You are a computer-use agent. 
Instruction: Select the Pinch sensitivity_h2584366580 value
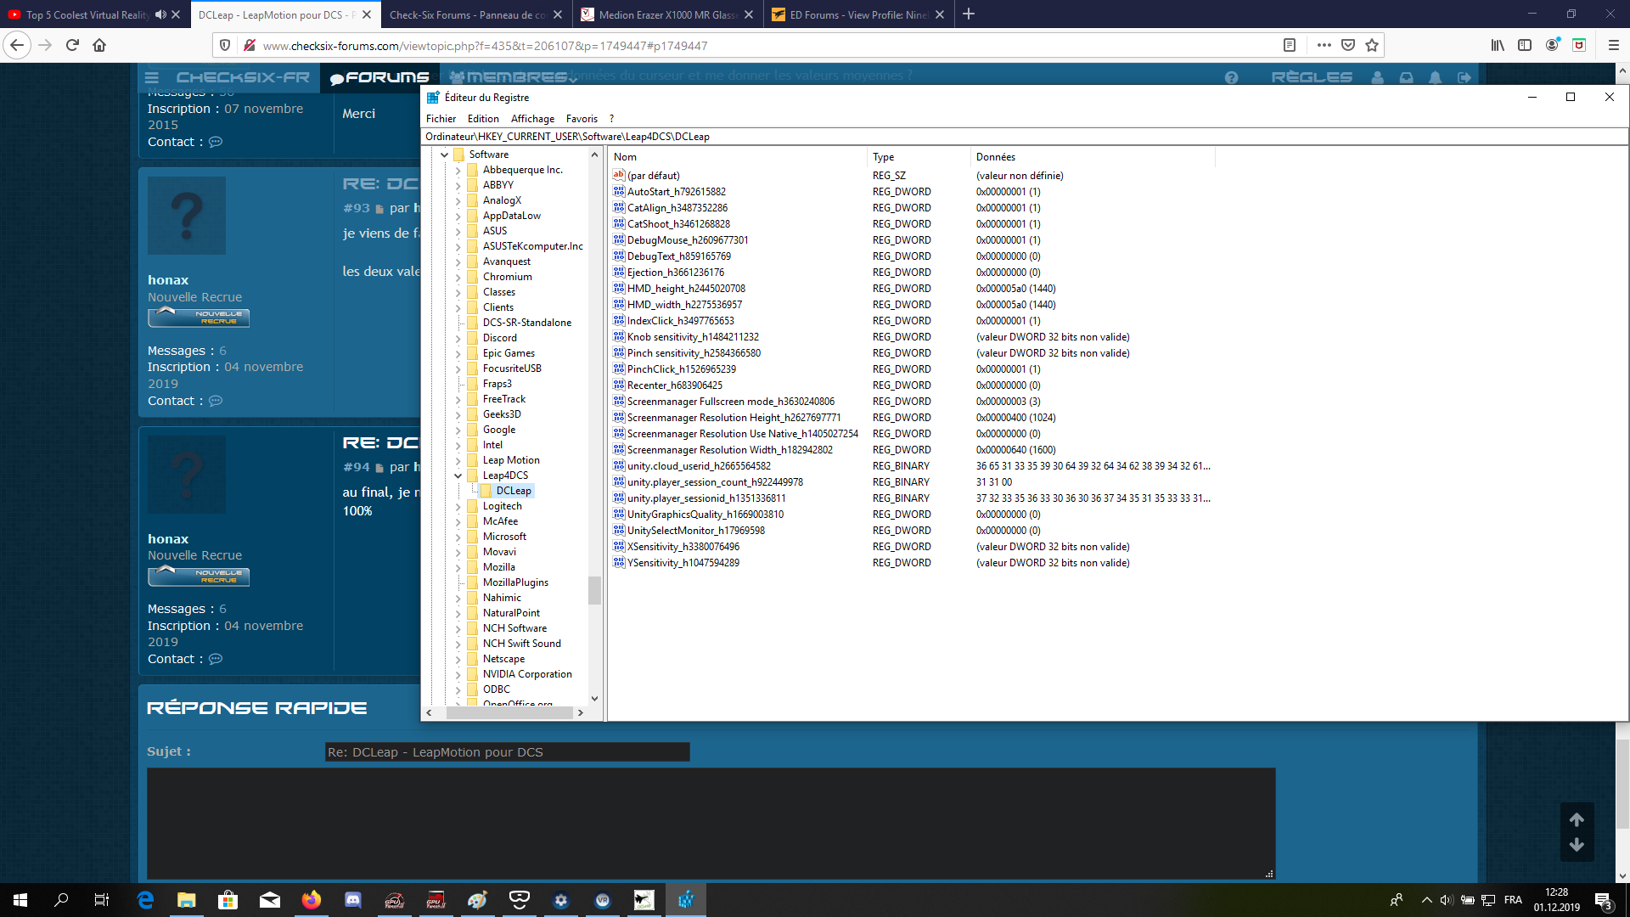(x=694, y=353)
